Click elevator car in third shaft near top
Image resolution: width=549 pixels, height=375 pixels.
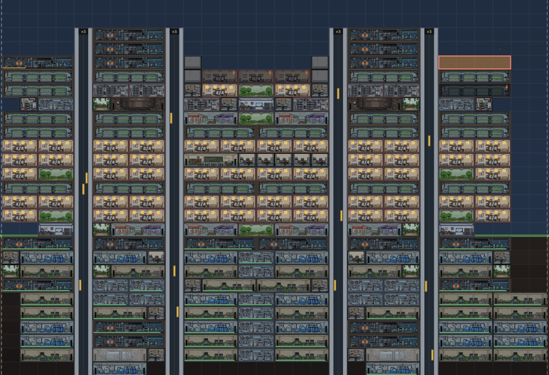(x=338, y=94)
